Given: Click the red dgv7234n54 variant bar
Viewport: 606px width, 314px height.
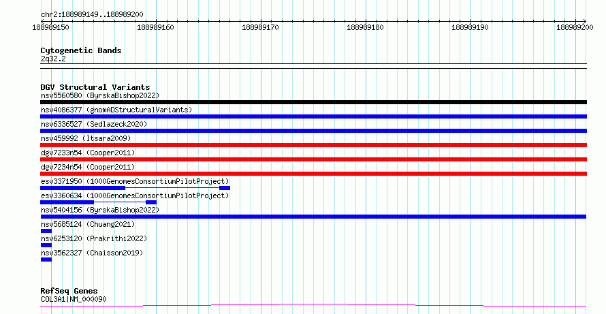Looking at the screenshot, I should tap(313, 174).
